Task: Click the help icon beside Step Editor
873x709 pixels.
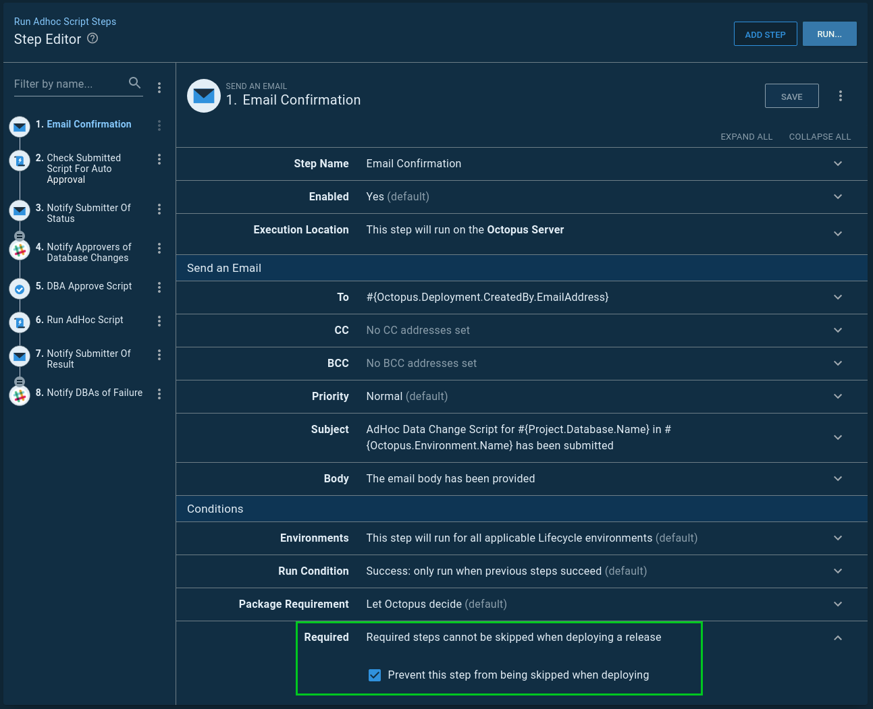Action: click(92, 38)
